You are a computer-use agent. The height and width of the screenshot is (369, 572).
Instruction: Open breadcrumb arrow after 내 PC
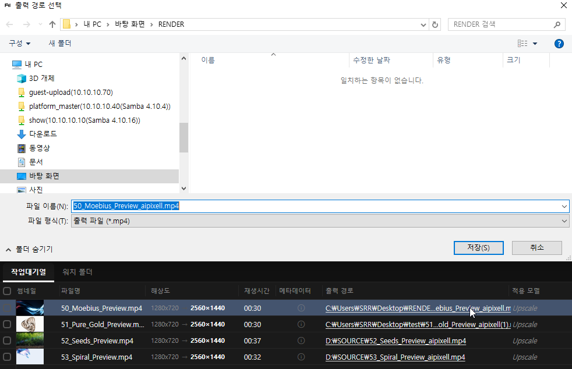pyautogui.click(x=108, y=24)
